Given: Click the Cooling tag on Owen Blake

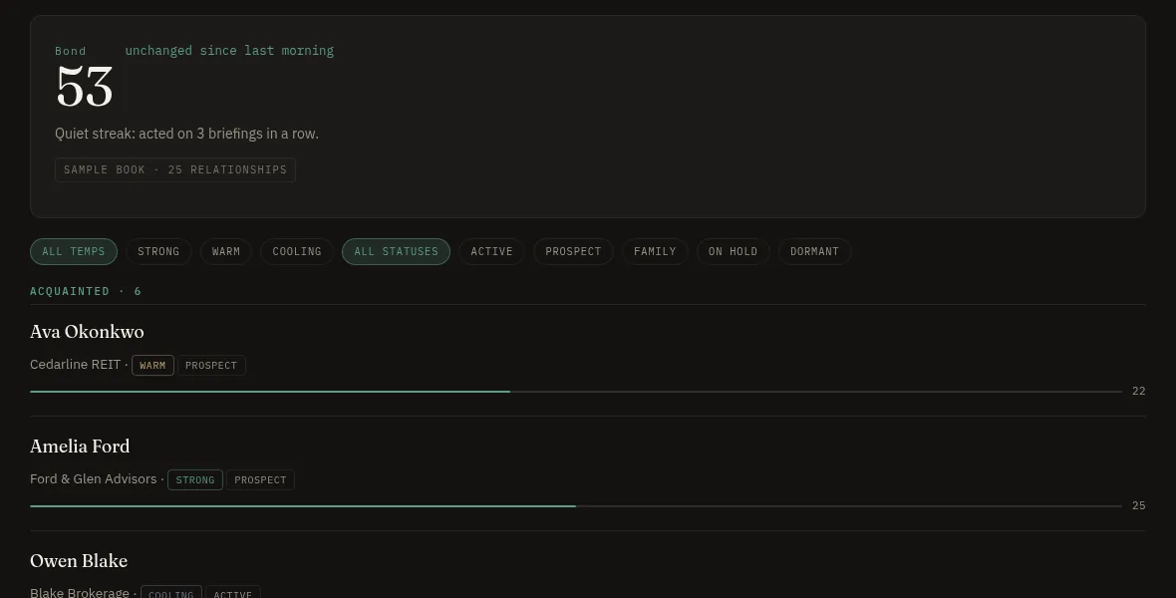Looking at the screenshot, I should [x=171, y=594].
